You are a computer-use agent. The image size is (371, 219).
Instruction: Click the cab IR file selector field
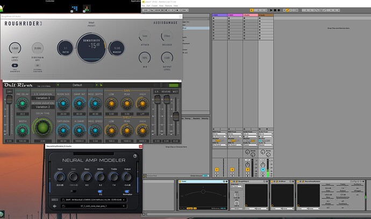[94, 206]
